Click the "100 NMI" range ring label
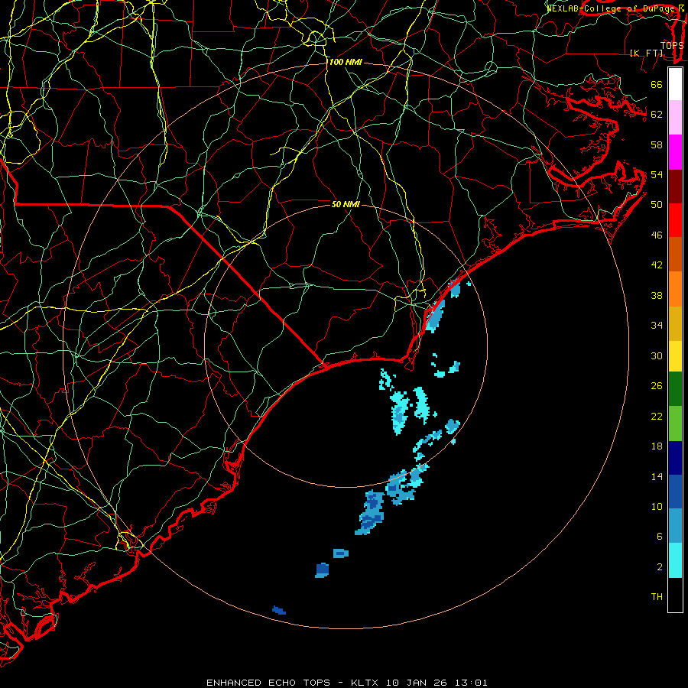This screenshot has width=688, height=688. click(346, 63)
